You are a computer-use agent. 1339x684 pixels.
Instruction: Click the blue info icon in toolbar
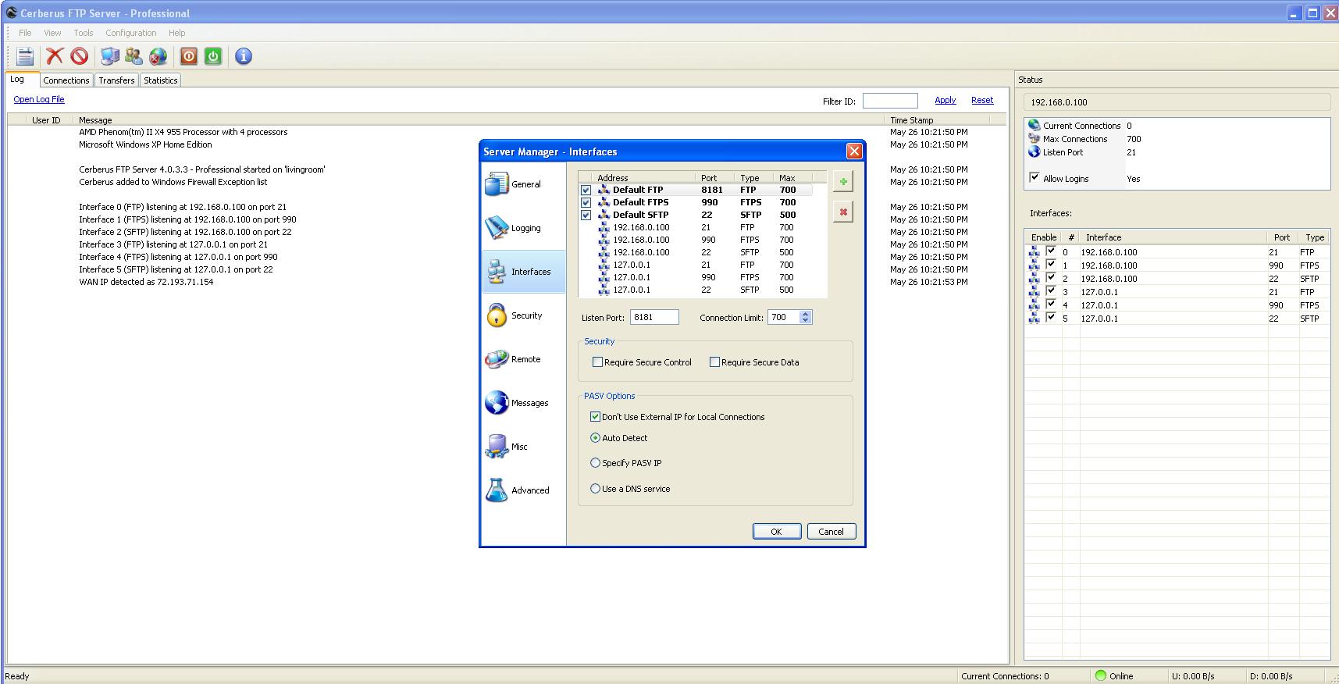[244, 56]
